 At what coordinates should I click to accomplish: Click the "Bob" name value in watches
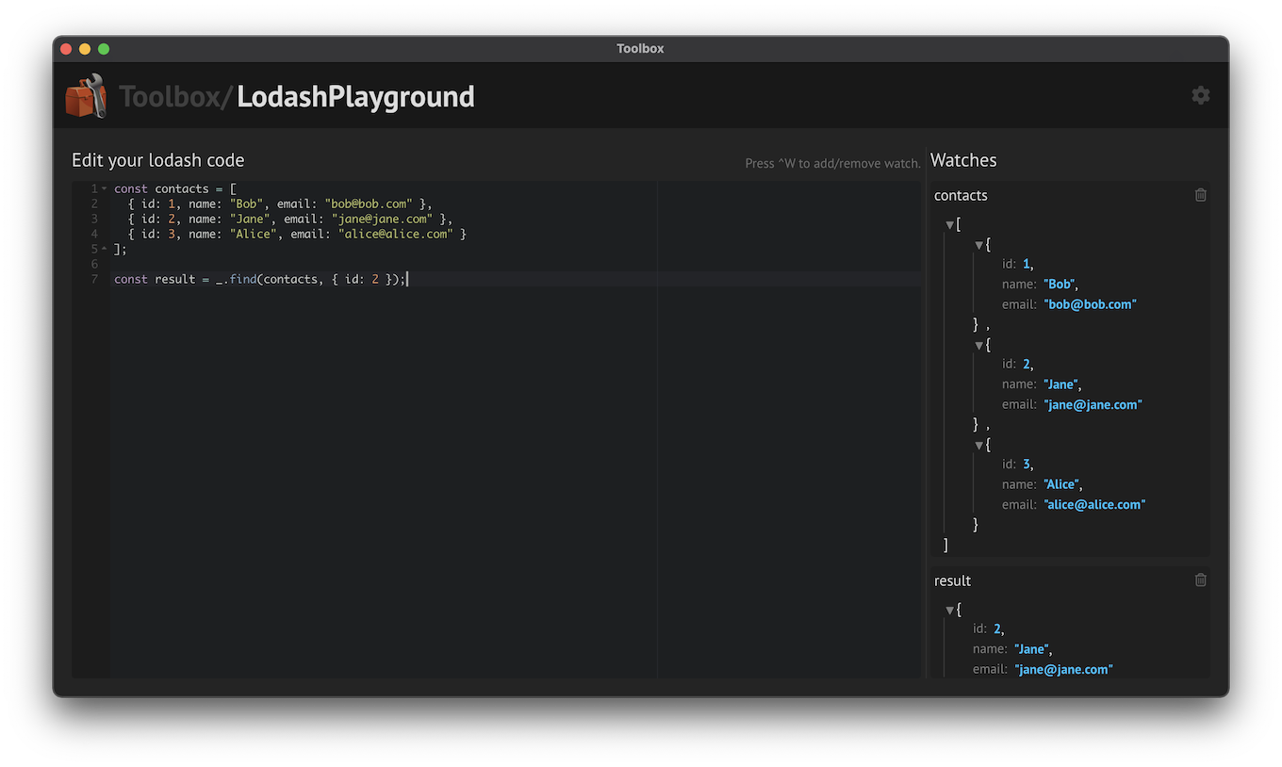pos(1060,284)
